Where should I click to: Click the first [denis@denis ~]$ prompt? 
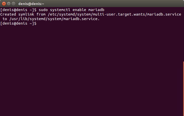18,10
